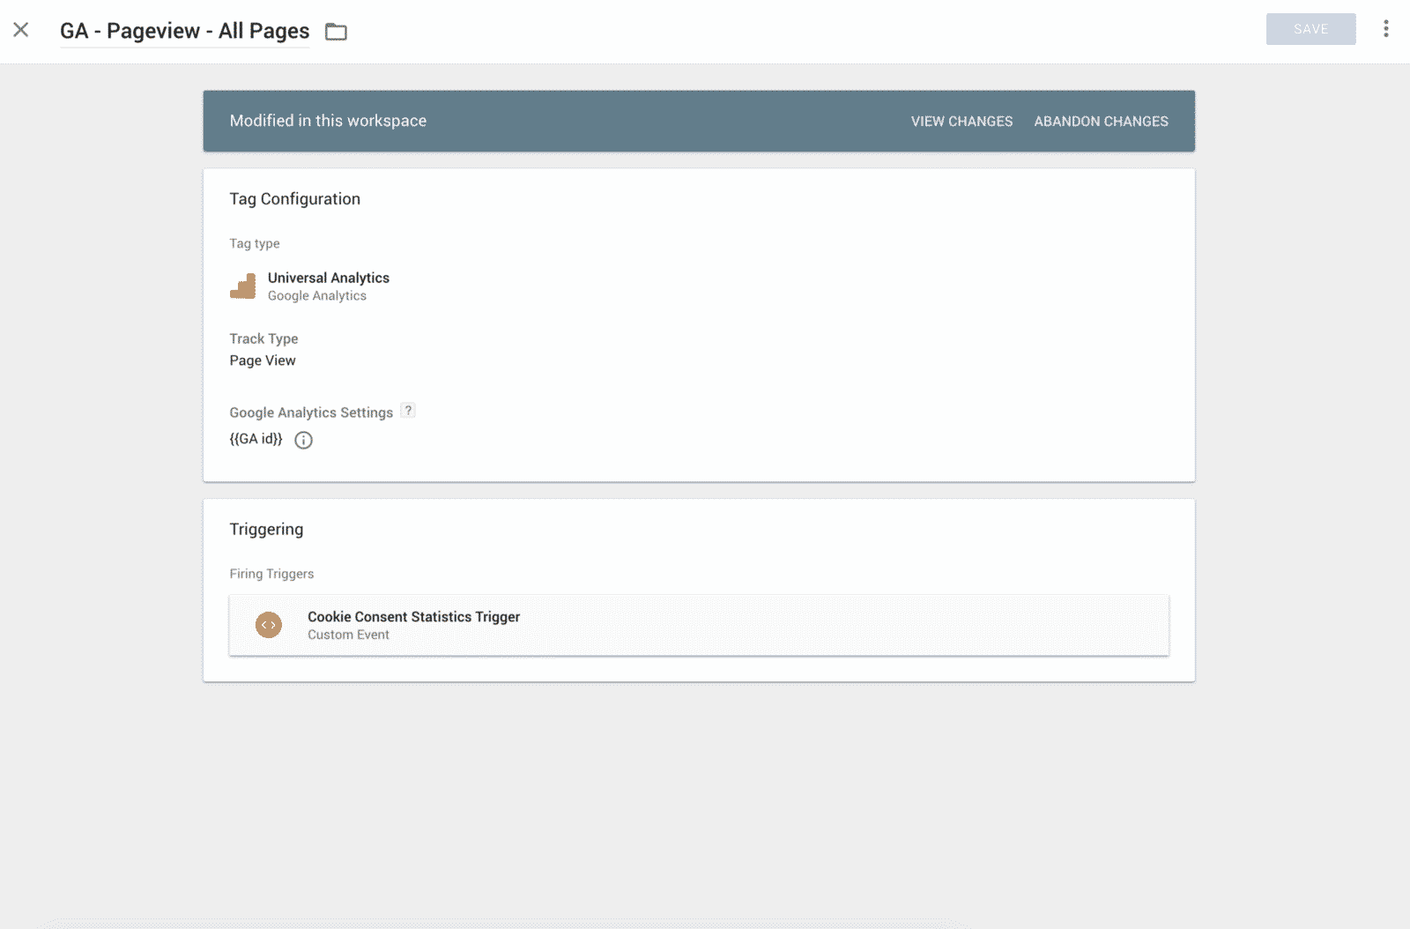Click the Custom Event trigger type text
Screen dimensions: 1410x929
pyautogui.click(x=348, y=635)
